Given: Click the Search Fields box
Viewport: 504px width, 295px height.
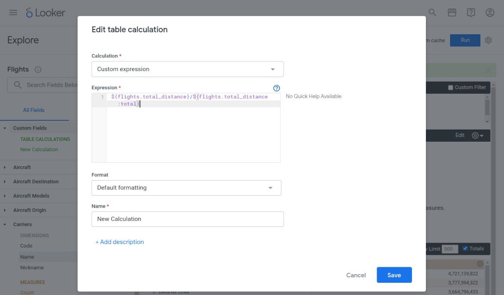Looking at the screenshot, I should (x=42, y=85).
